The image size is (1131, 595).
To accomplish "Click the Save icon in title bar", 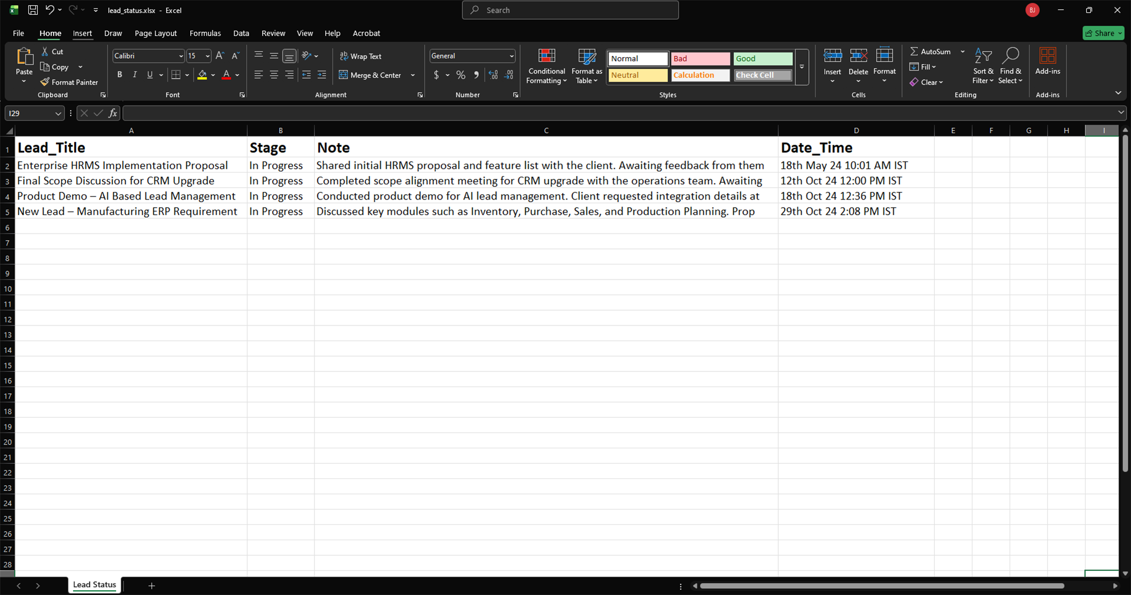I will point(33,10).
